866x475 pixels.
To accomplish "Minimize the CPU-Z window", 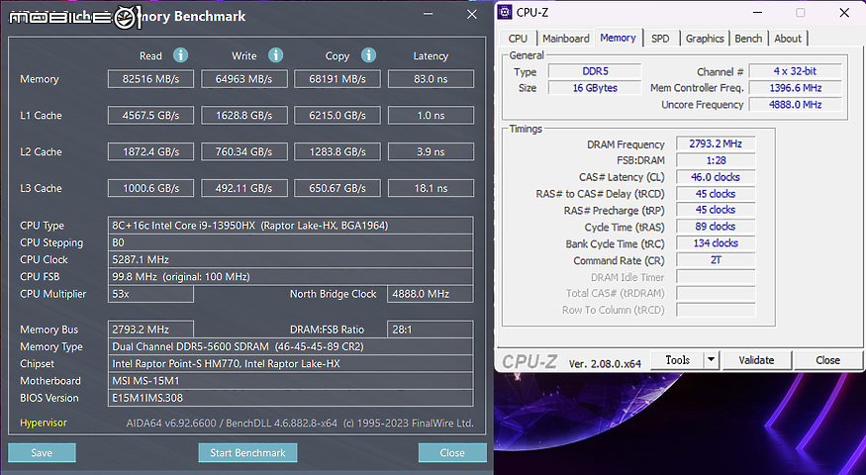I will click(758, 13).
